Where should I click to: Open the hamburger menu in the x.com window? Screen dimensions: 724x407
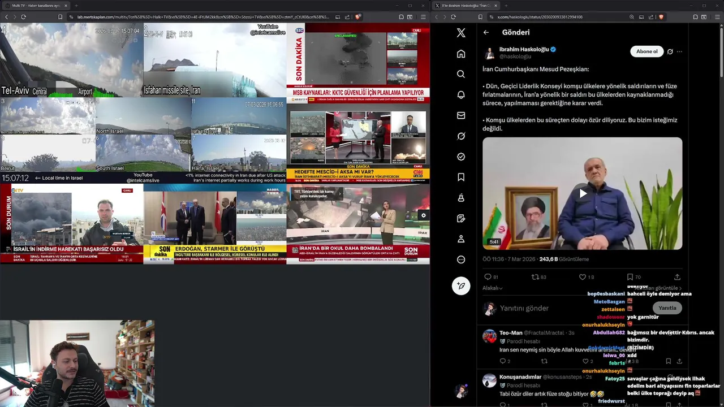pos(717,17)
